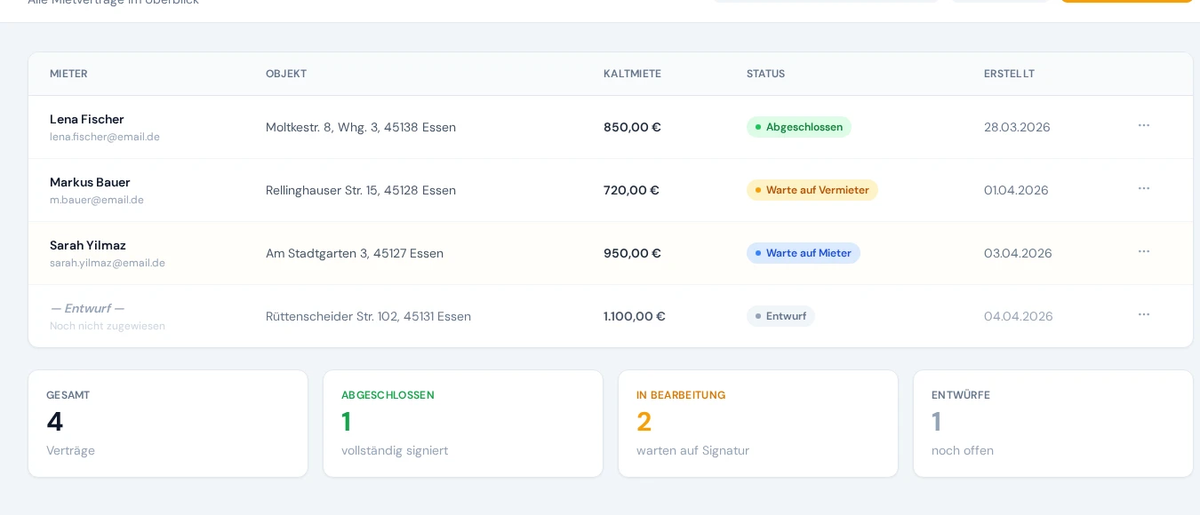Select the 'Gesamt' summary card
1200x515 pixels.
(x=167, y=424)
